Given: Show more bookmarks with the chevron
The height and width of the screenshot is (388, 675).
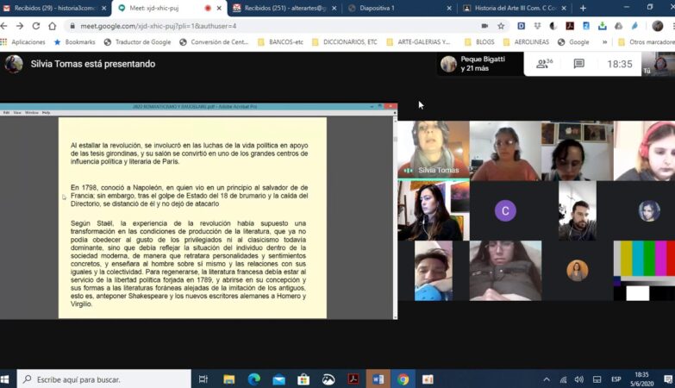Looking at the screenshot, I should (605, 42).
